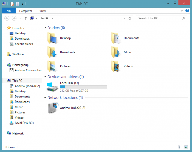Select the Local Disk (C:) drive icon

[52, 87]
